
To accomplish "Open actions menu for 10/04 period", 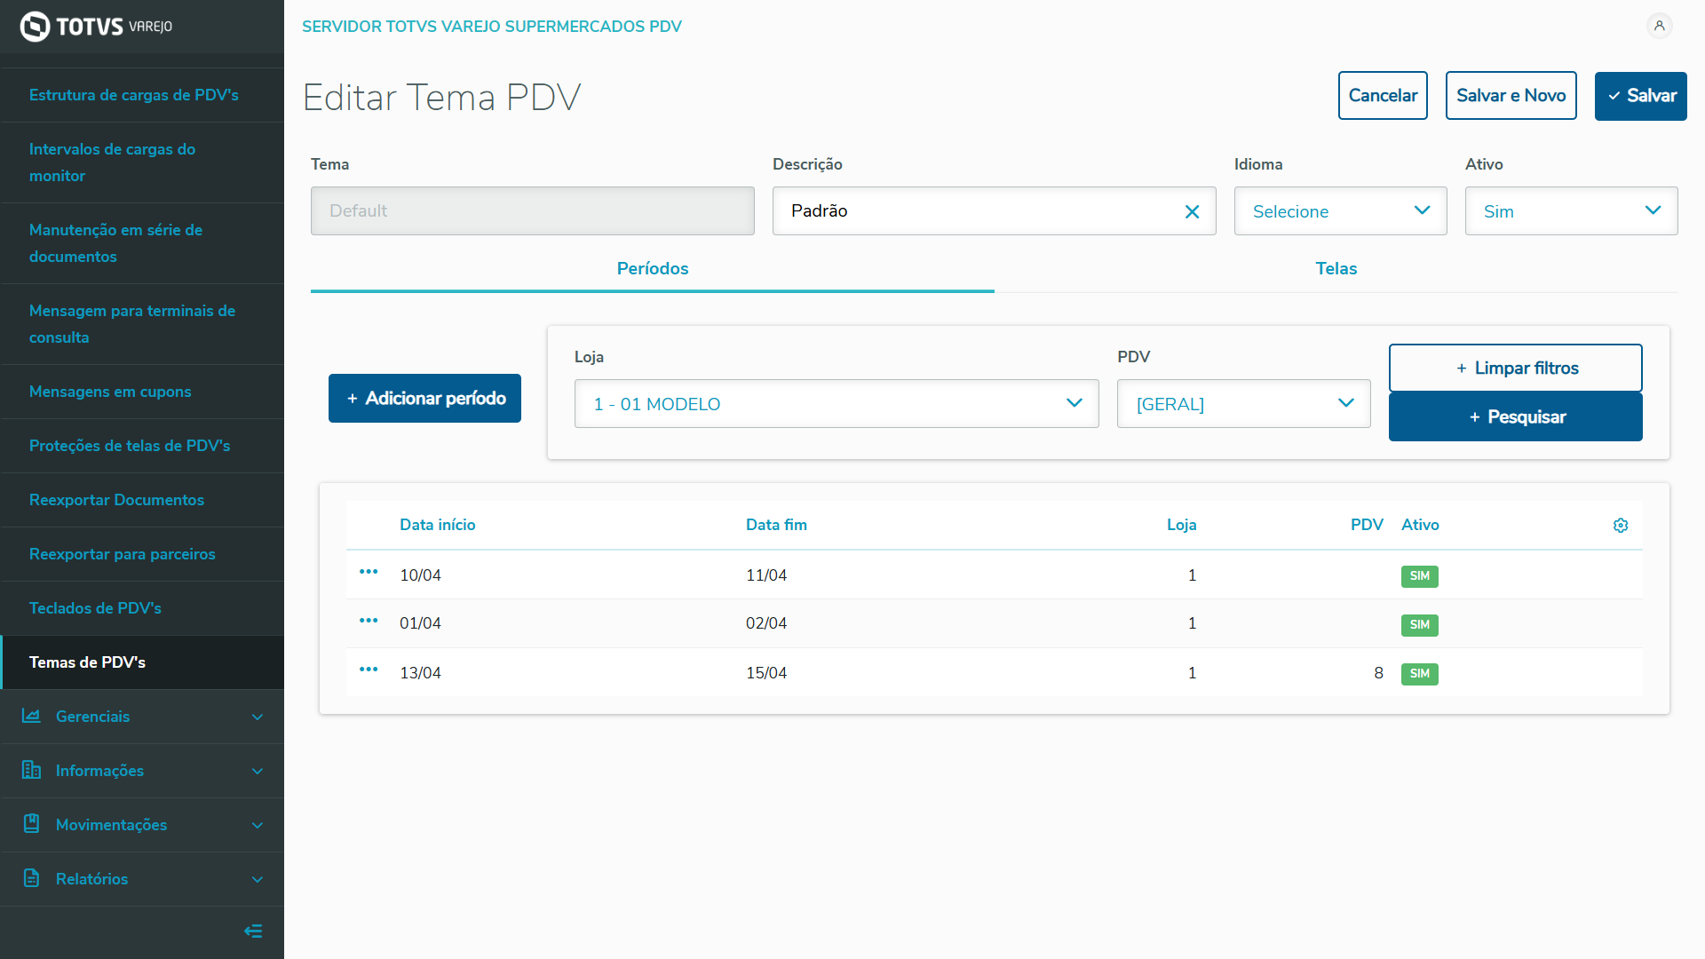I will pos(369,572).
